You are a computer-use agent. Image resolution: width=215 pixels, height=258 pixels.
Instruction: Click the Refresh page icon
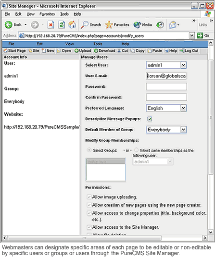62,25
